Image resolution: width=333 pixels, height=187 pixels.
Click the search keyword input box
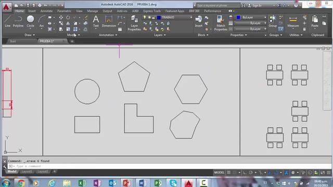click(218, 6)
